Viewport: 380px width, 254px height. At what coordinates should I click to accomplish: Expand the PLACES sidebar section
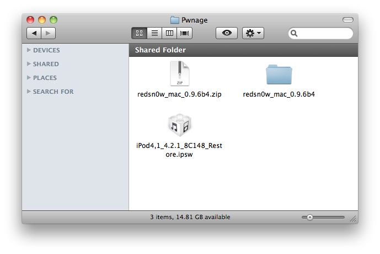point(29,78)
